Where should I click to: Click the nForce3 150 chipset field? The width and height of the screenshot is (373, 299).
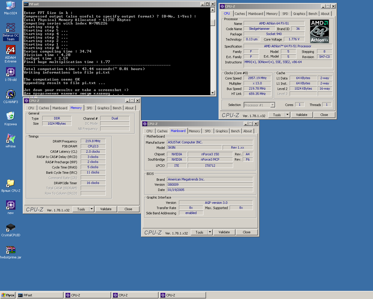pyautogui.click(x=210, y=154)
